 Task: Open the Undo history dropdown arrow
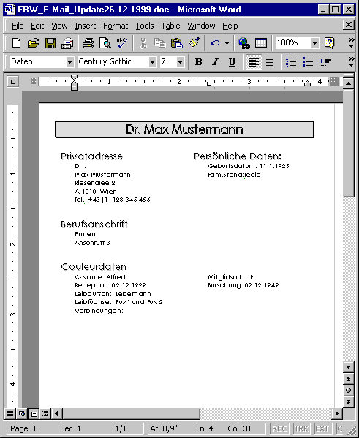pyautogui.click(x=227, y=43)
